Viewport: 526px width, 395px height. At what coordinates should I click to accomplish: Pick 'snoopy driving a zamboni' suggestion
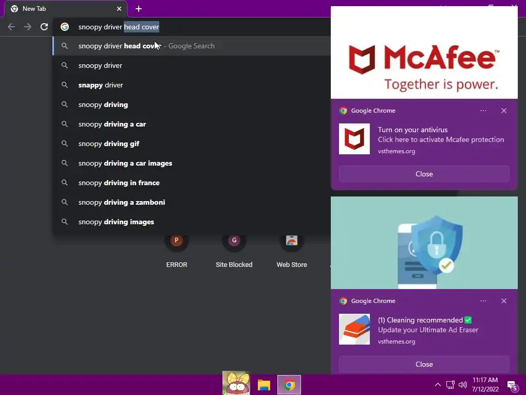tap(192, 202)
